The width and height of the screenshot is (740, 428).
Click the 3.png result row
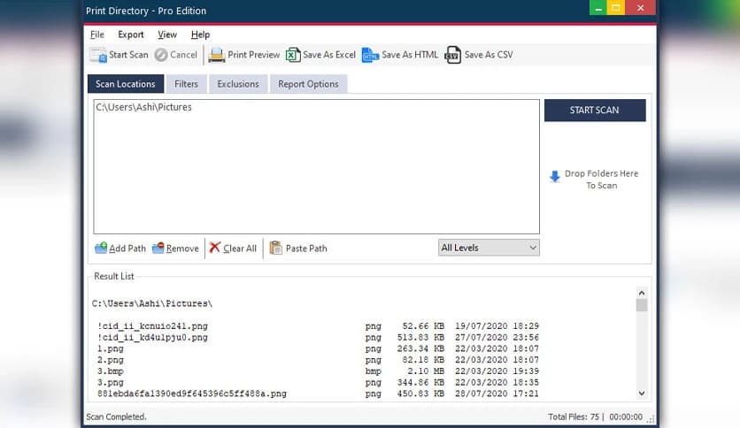click(x=318, y=383)
